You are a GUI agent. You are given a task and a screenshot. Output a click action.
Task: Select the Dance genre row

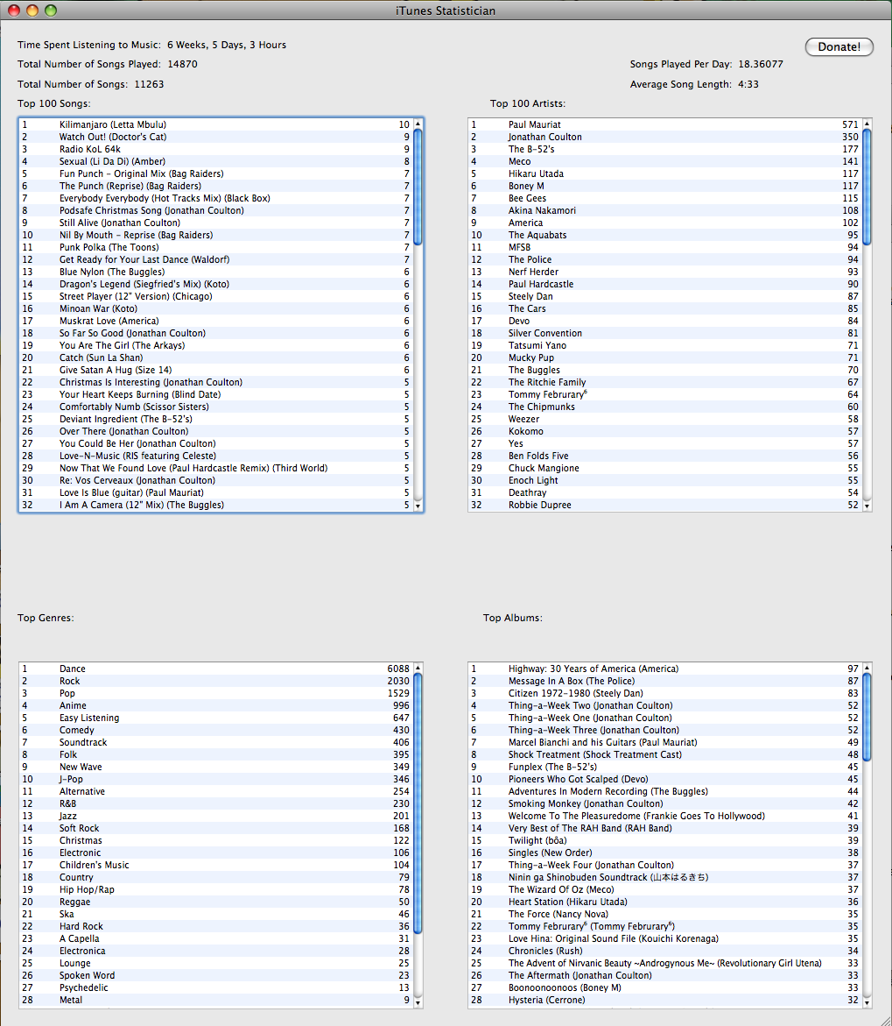coord(216,669)
